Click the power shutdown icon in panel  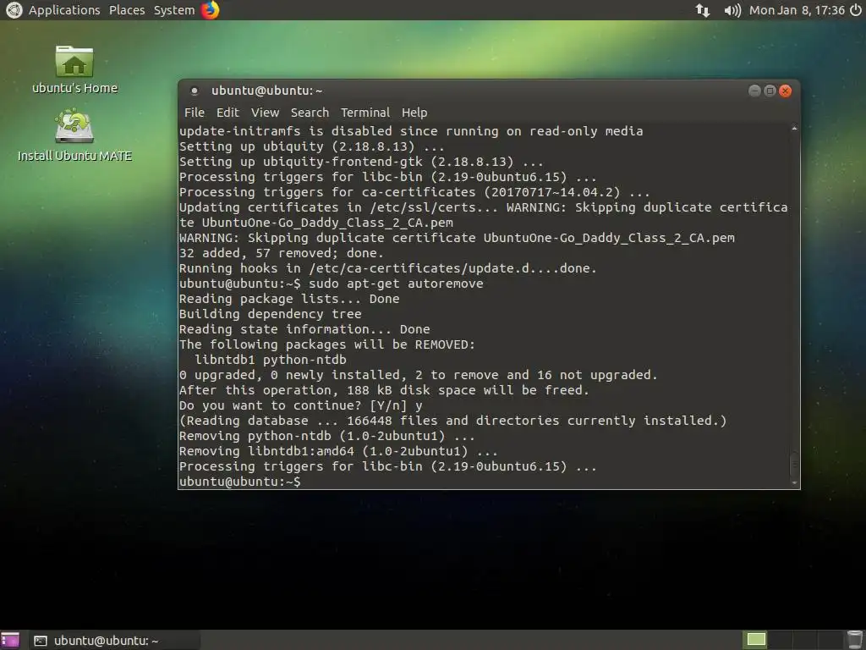[x=856, y=10]
